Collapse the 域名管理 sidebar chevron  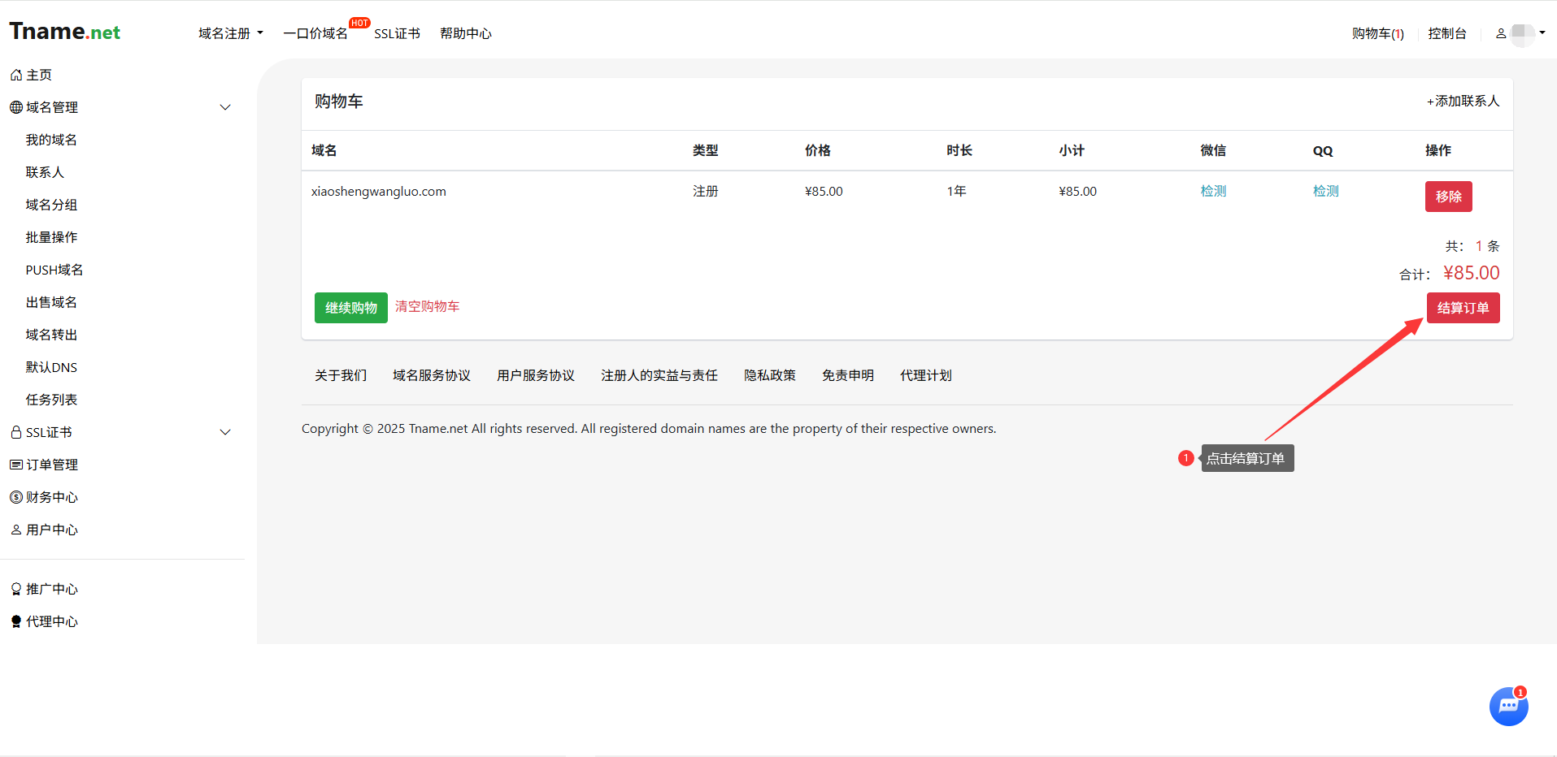pos(225,107)
